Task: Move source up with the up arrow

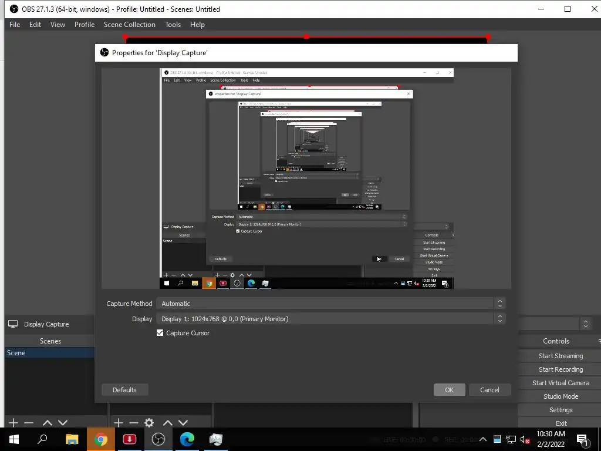Action: (167, 423)
